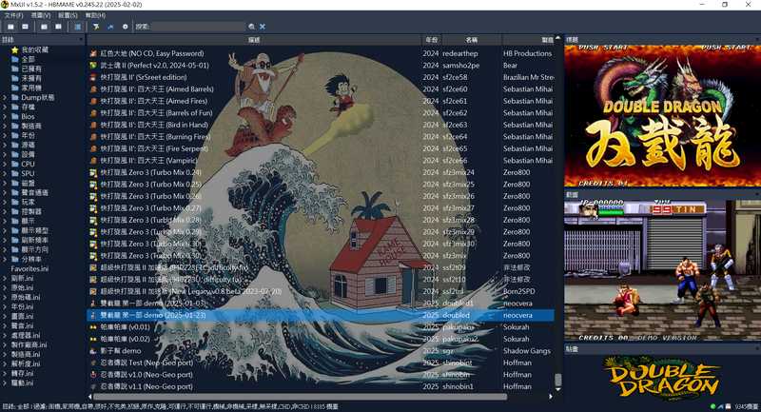The width and height of the screenshot is (761, 412).
Task: Clear search with the blue X icon
Action: pyautogui.click(x=263, y=27)
